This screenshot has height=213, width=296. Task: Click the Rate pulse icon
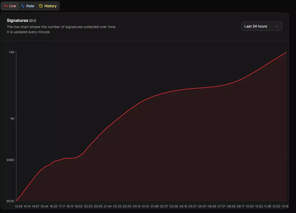click(x=23, y=6)
